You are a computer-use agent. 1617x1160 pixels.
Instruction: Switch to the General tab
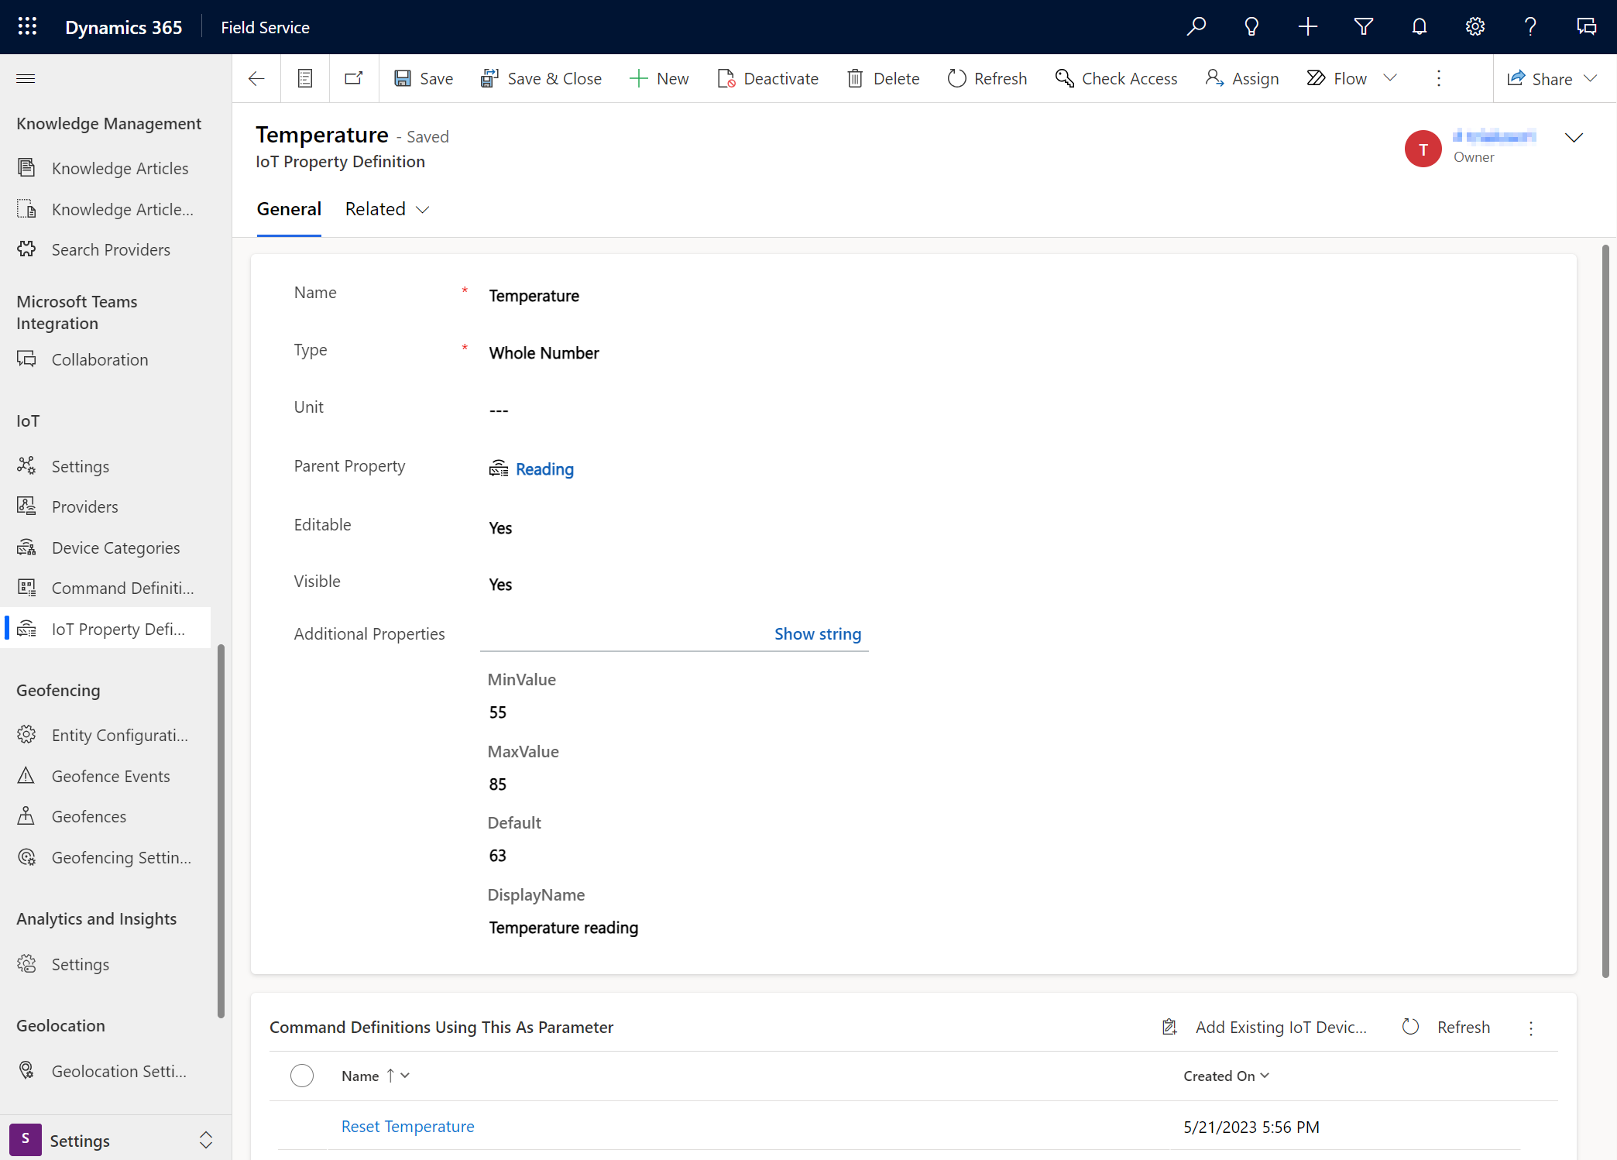tap(289, 208)
